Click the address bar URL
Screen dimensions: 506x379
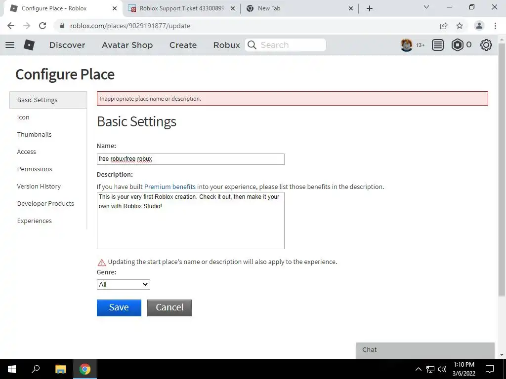(130, 26)
